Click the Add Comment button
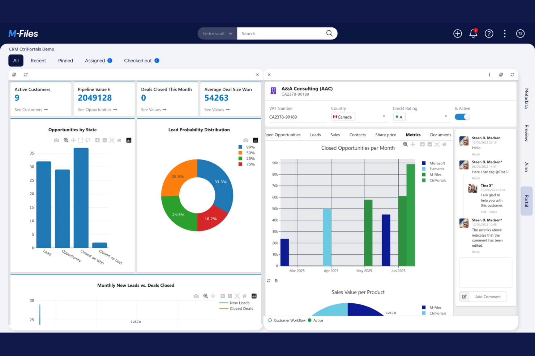Screen dimensions: 535x356 click(488, 297)
